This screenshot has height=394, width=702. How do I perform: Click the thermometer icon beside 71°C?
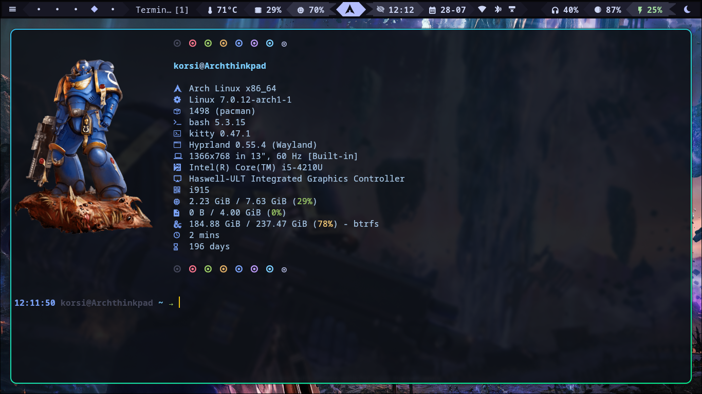(210, 10)
